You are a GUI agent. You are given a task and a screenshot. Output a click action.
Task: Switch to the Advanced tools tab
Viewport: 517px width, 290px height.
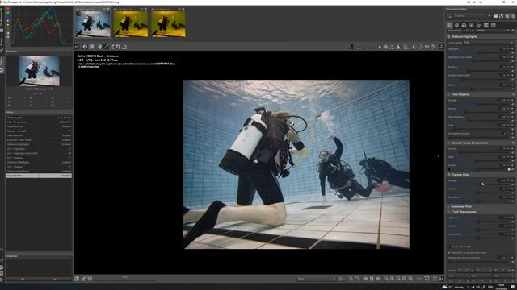(471, 25)
